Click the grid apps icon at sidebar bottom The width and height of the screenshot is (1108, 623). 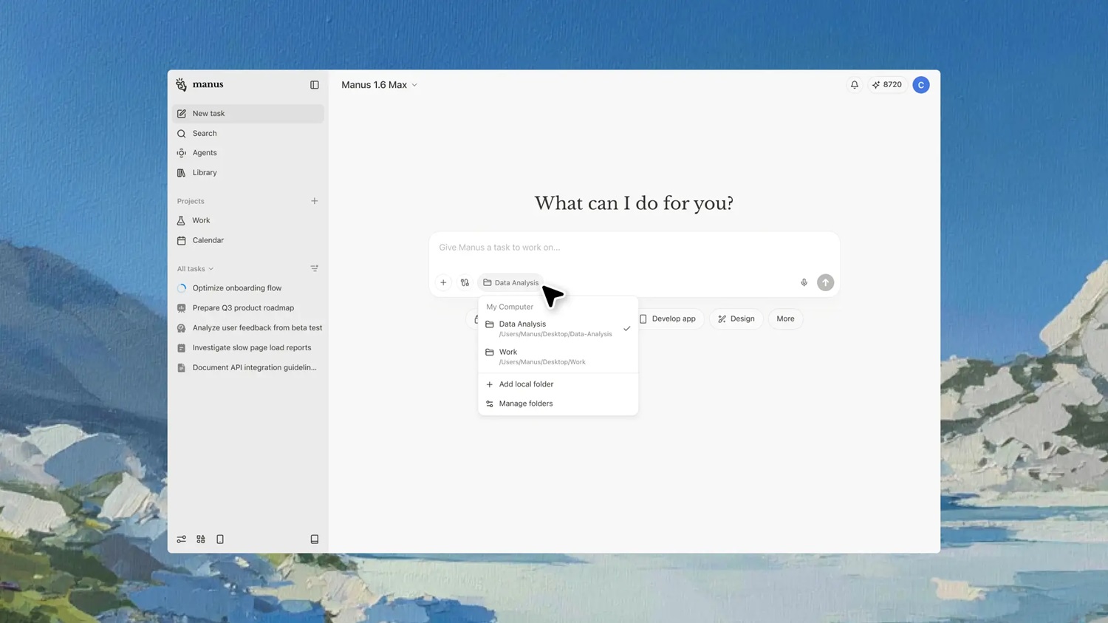pyautogui.click(x=201, y=539)
